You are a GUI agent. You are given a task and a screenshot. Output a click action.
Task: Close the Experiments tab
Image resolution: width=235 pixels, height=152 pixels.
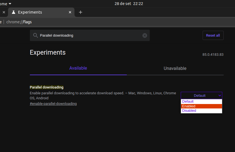70,12
